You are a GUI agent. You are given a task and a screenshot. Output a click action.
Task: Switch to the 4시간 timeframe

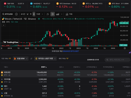[x=23, y=14]
